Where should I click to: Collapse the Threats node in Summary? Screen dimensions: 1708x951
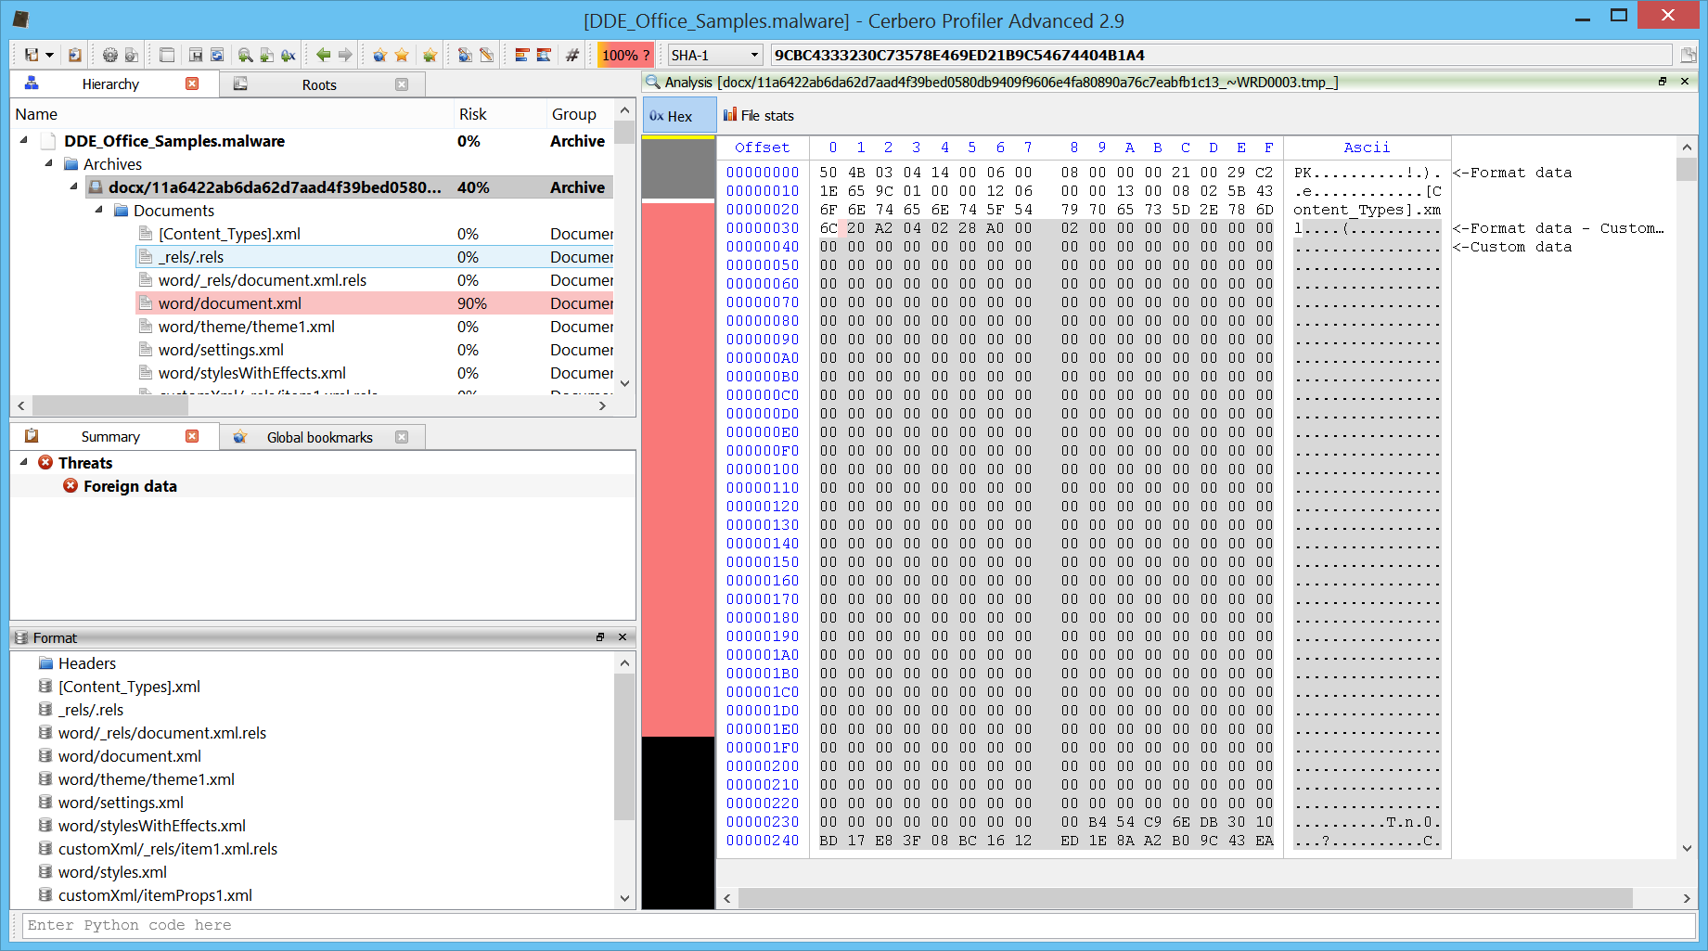(24, 462)
